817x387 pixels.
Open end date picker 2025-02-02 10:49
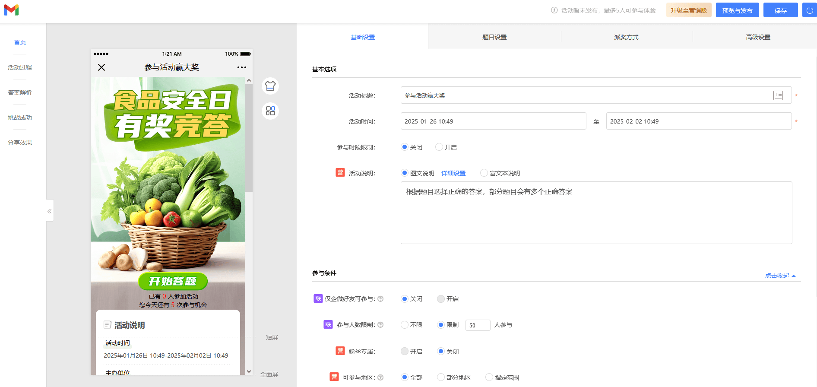click(699, 121)
